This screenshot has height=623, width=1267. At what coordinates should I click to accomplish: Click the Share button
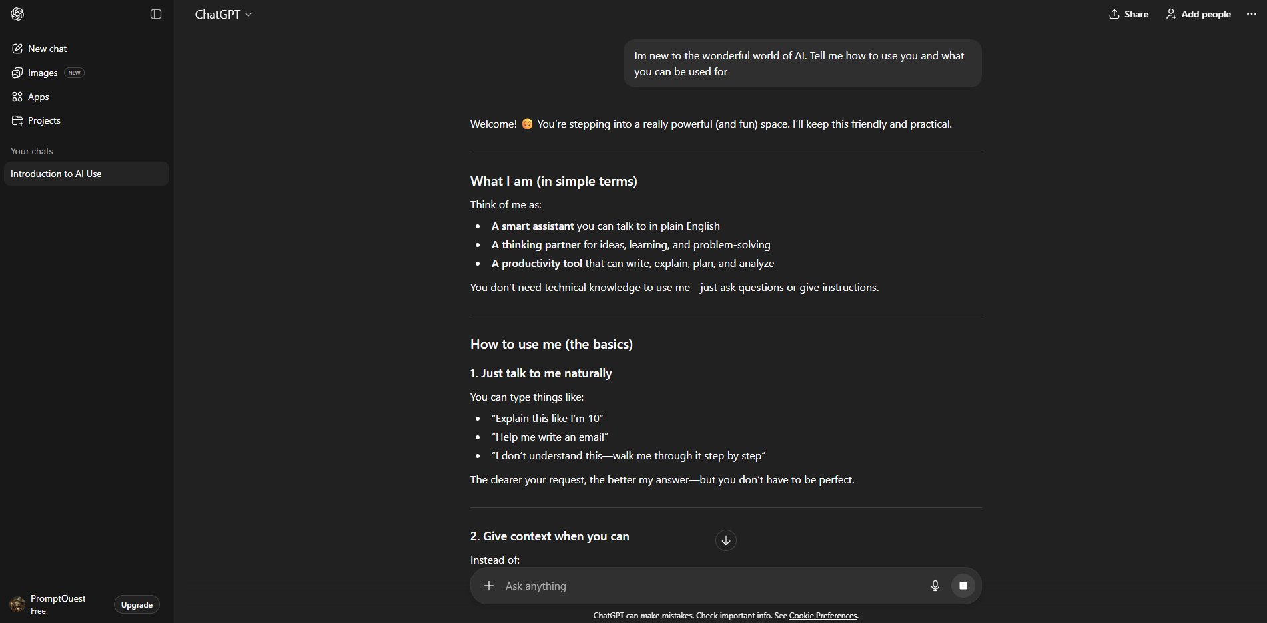click(x=1128, y=14)
